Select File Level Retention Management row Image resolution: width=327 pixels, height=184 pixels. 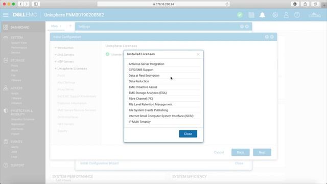[163, 104]
